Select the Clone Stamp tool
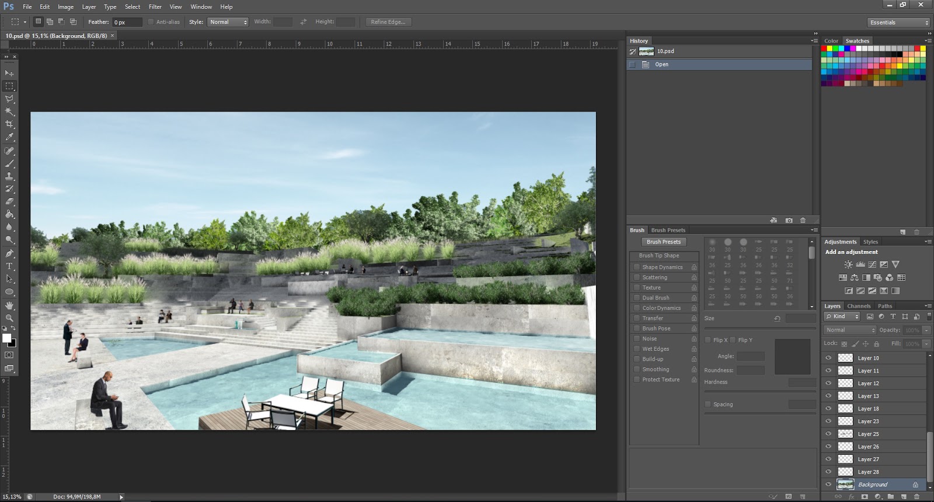This screenshot has height=502, width=934. coord(9,176)
